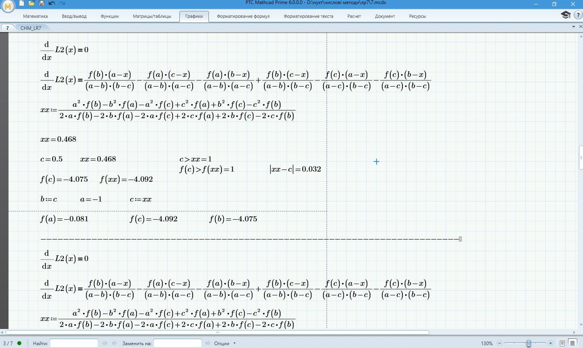Screen dimensions: 583x348
Task: Open the learning resources graduation cap icon
Action: 566,15
